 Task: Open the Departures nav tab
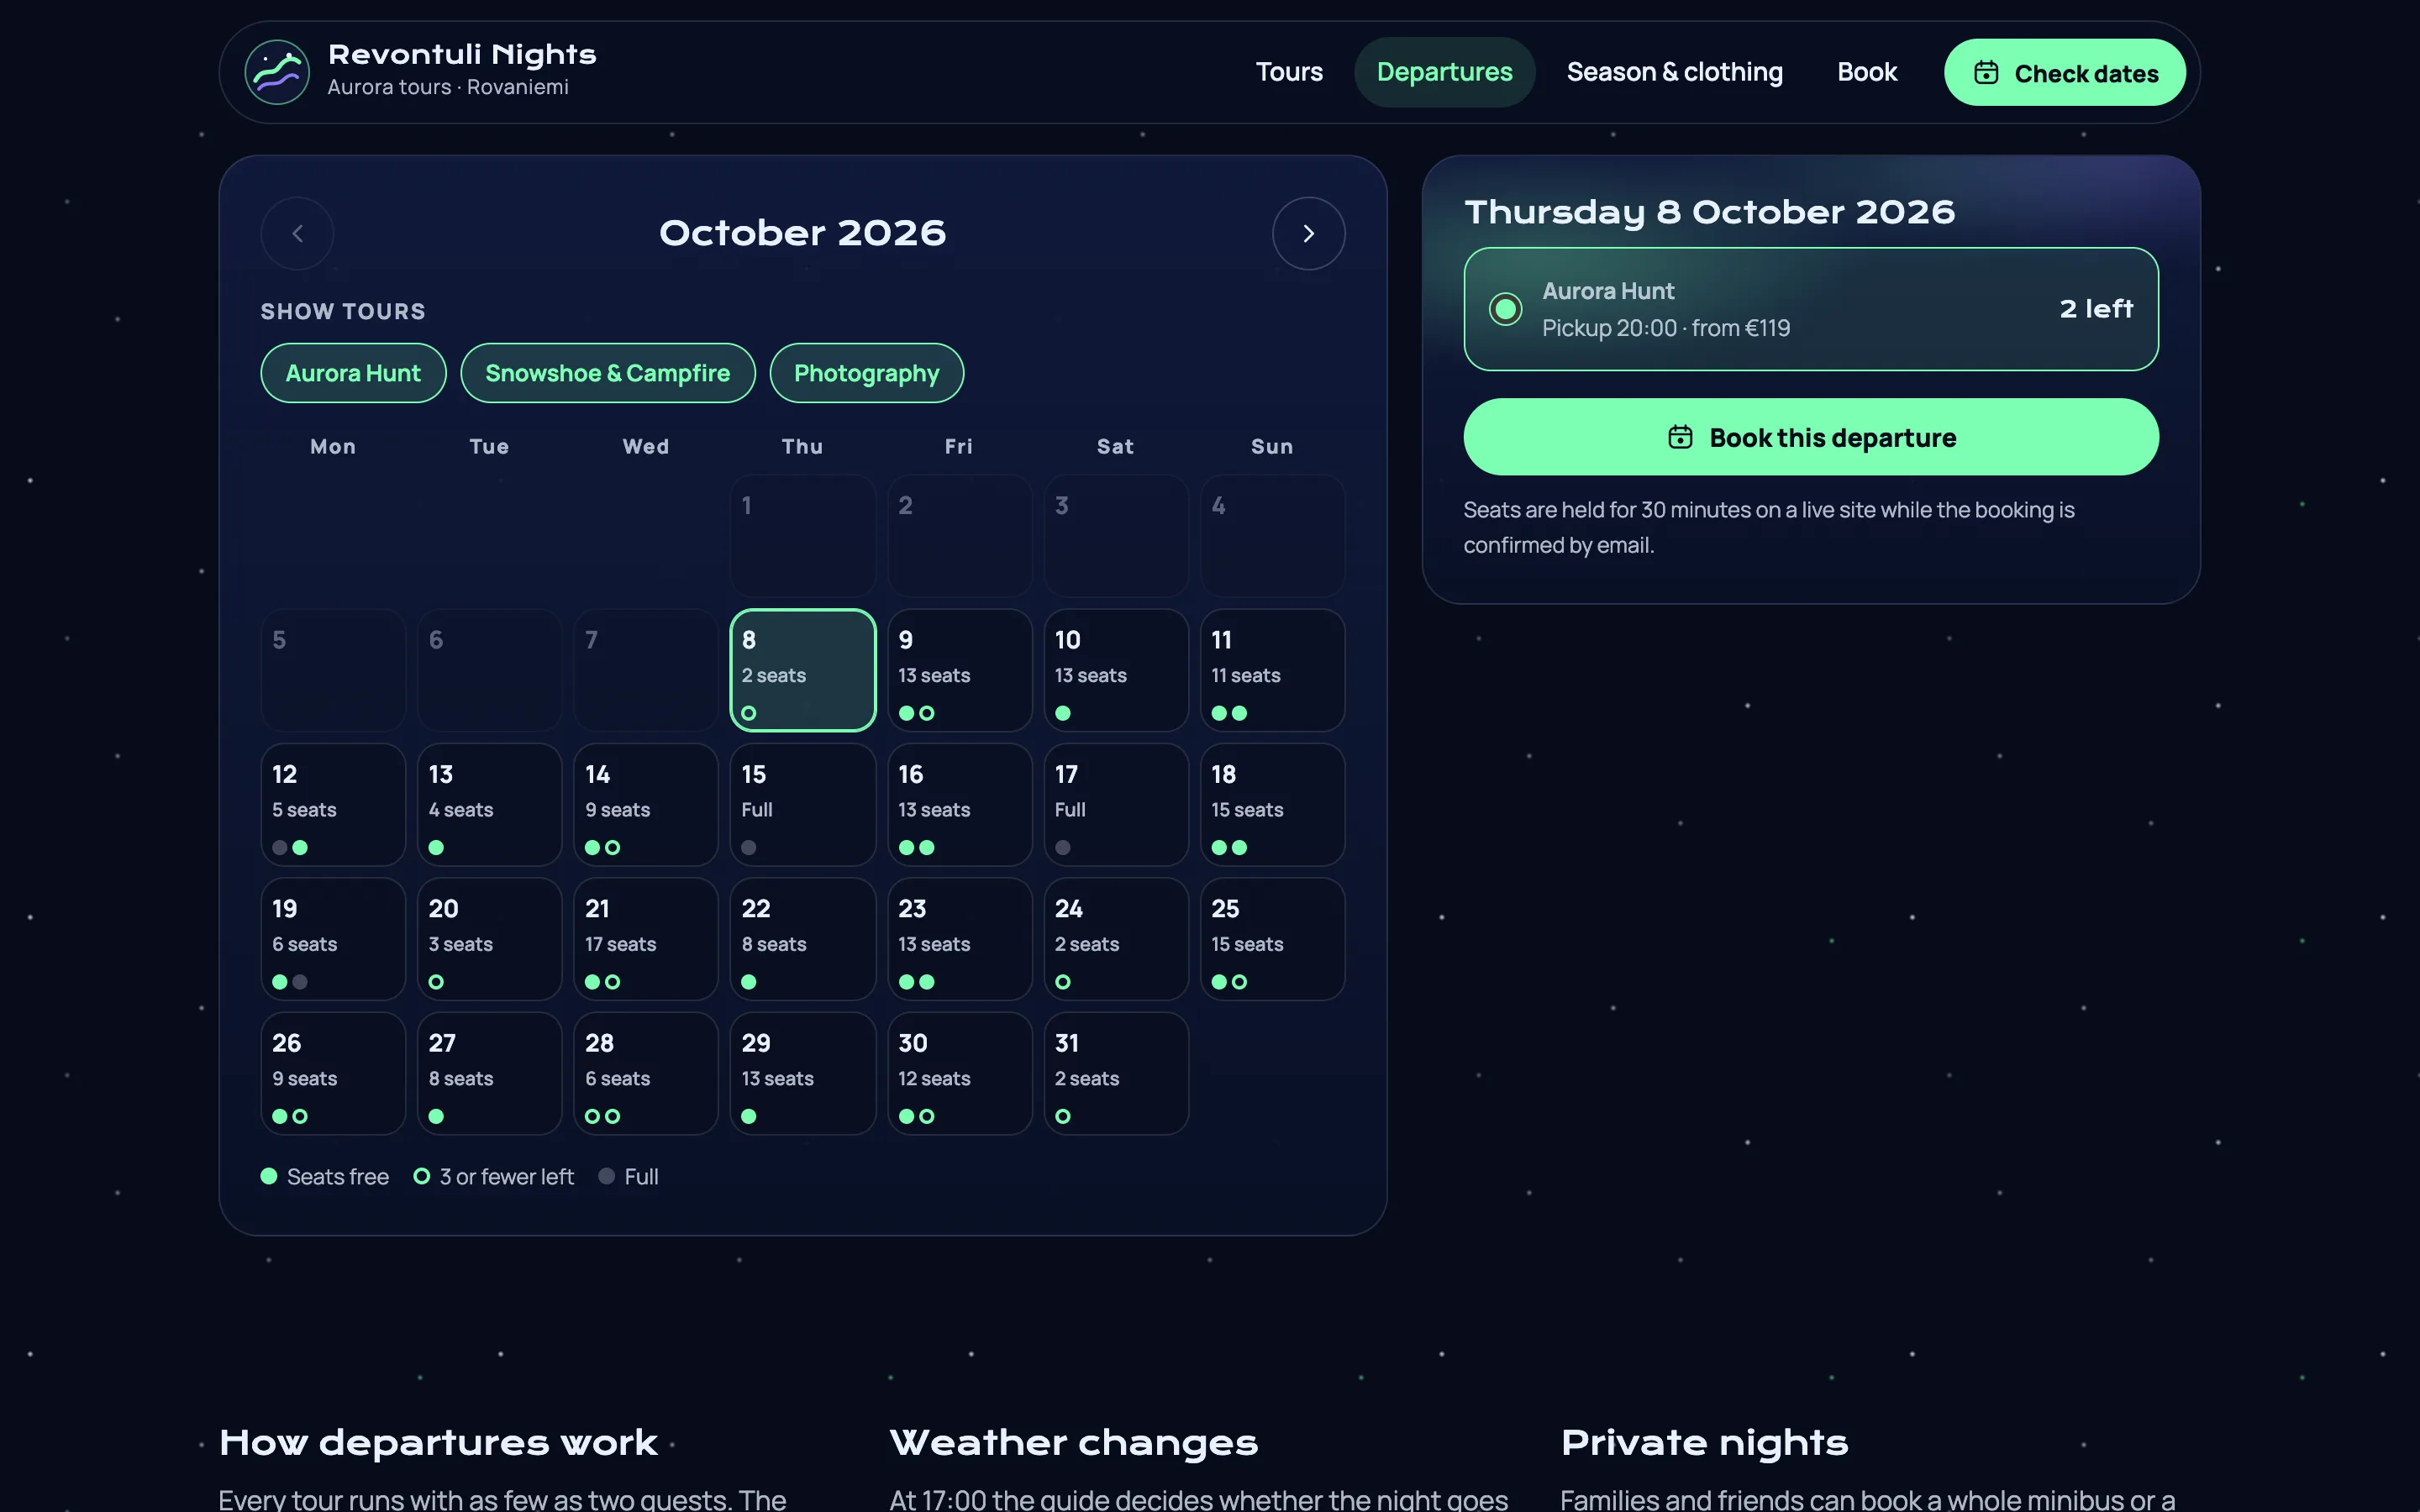coord(1444,72)
